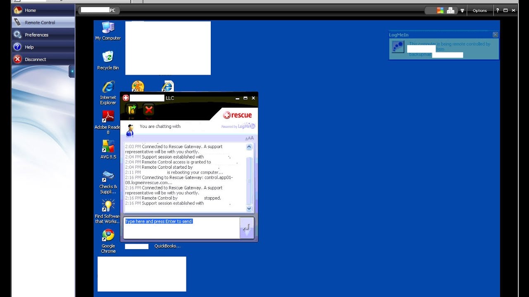Send the chat message with enter-arrow button

click(247, 228)
